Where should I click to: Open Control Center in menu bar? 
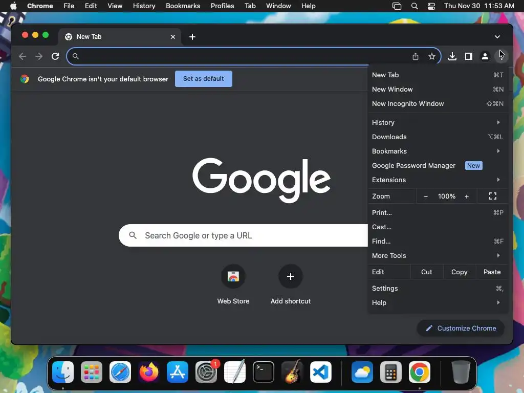pyautogui.click(x=431, y=6)
